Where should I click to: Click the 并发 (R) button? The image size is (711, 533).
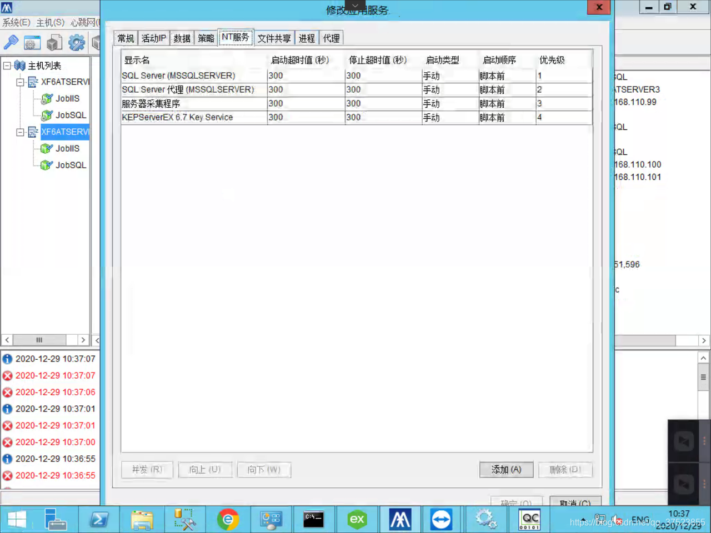[147, 470]
